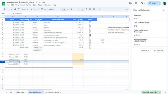Redo the last action
Image resolution: width=168 pixels, height=94 pixels.
tap(12, 9)
